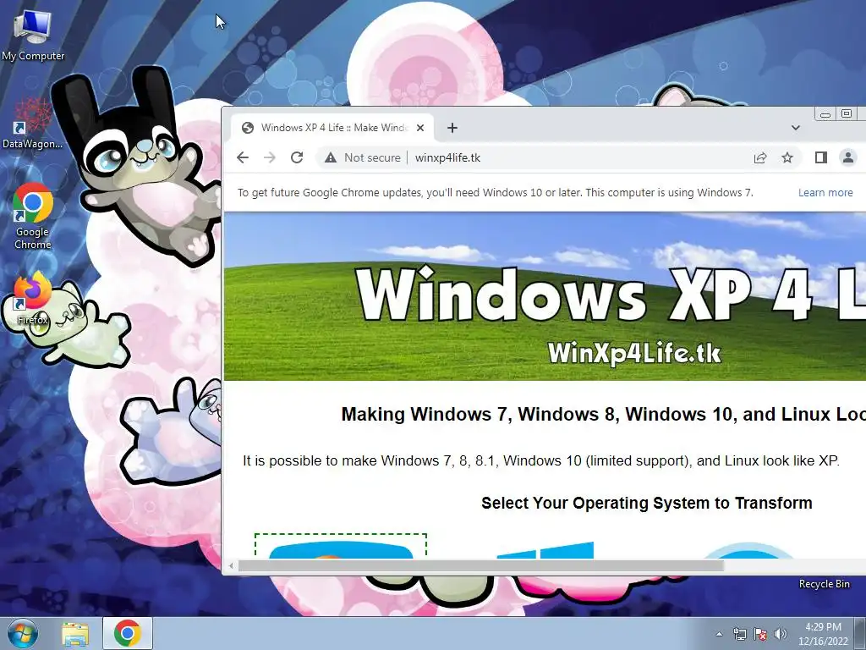Click Chrome's forward navigation arrow
Image resolution: width=866 pixels, height=650 pixels.
coord(270,157)
